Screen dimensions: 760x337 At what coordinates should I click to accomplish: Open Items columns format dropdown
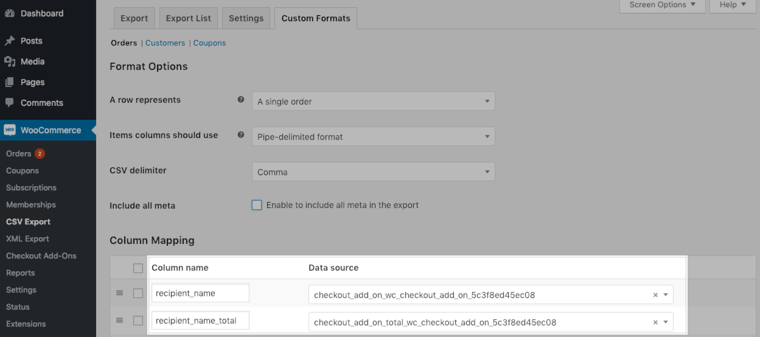(373, 137)
